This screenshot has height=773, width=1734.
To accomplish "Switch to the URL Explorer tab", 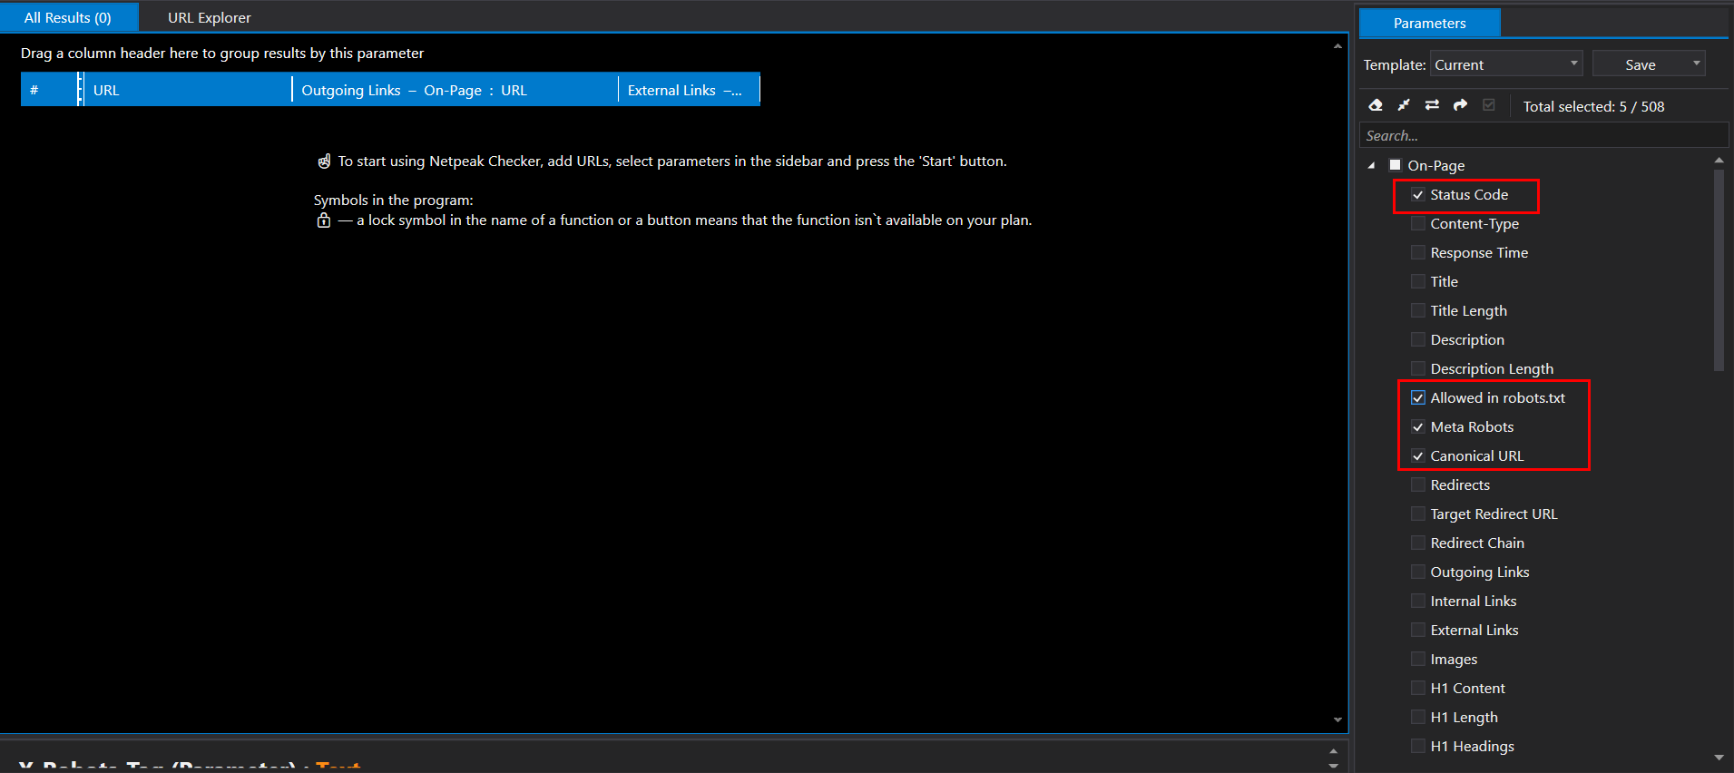I will tap(209, 17).
